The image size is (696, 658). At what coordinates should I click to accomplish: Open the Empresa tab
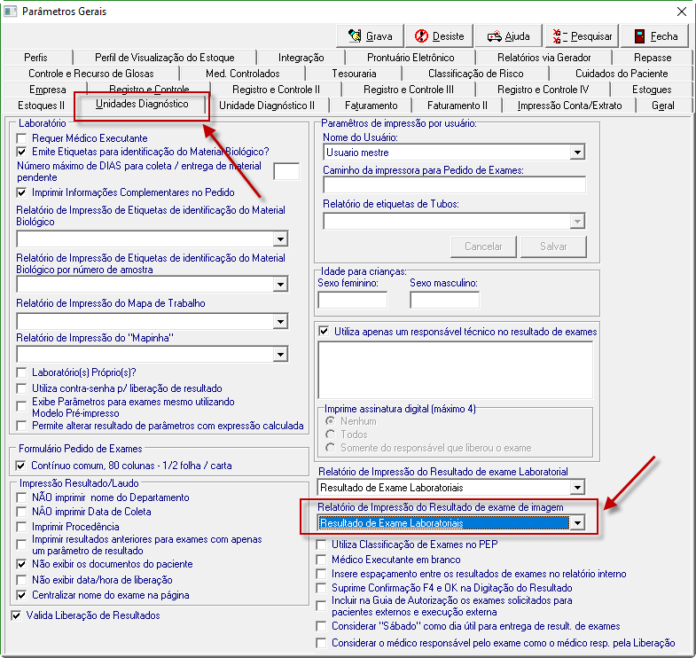pyautogui.click(x=48, y=90)
